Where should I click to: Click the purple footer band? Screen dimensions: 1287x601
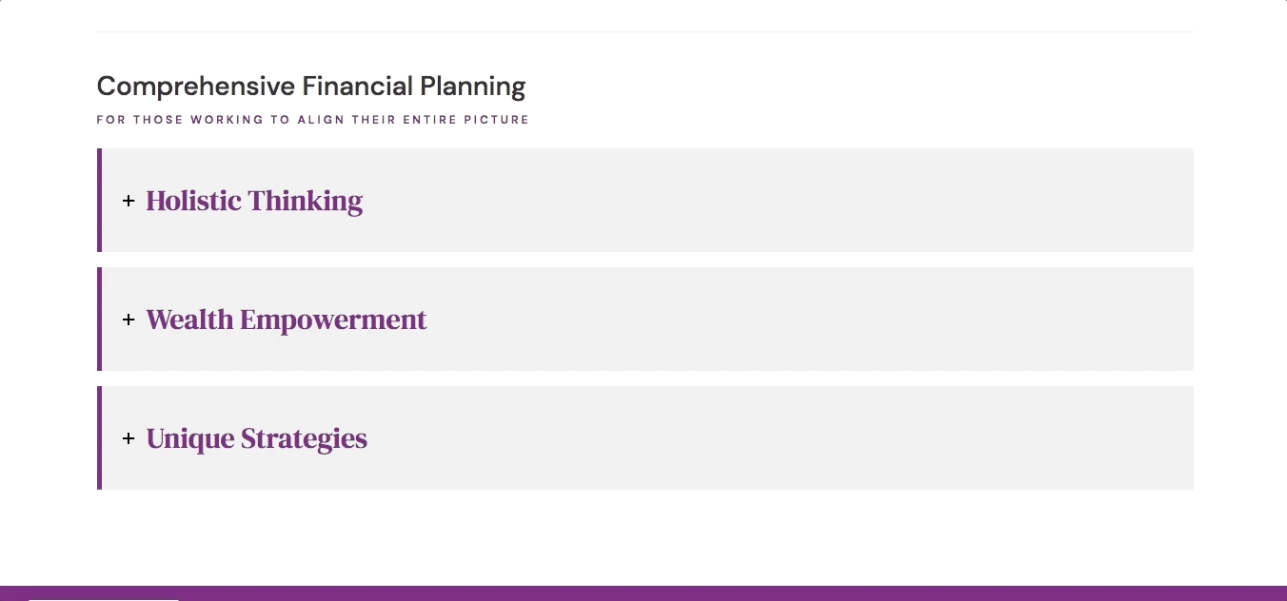pos(666,593)
